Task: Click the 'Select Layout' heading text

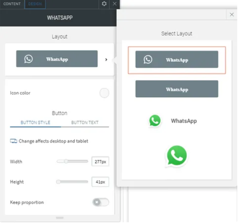Action: pos(177,34)
